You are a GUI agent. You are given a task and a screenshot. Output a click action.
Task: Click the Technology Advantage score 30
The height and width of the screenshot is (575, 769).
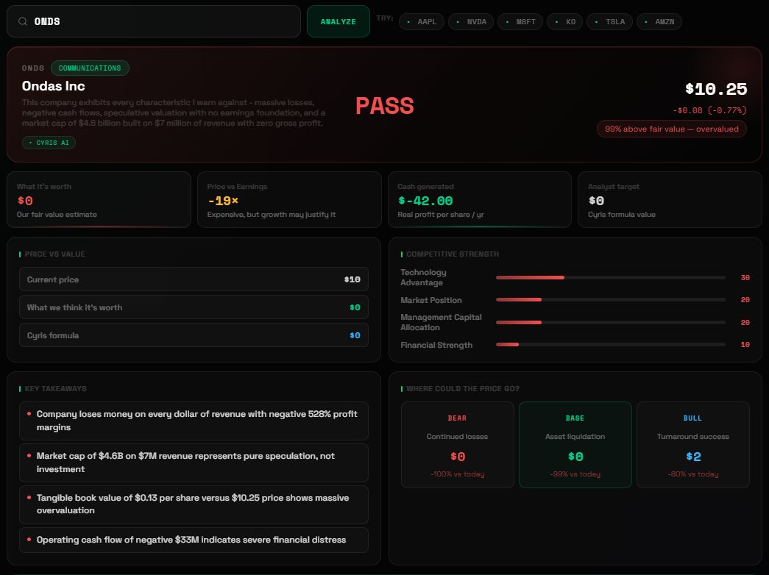tap(745, 277)
